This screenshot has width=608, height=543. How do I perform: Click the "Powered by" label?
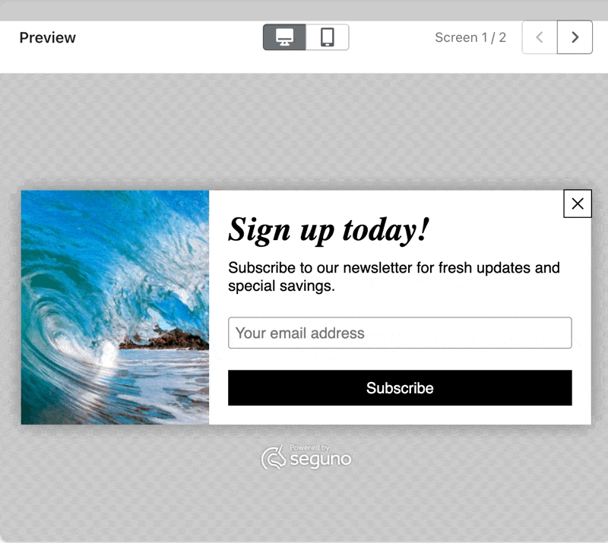[x=309, y=447]
